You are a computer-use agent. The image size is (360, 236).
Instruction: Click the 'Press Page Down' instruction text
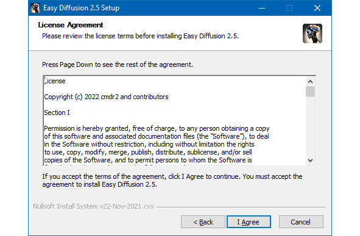pyautogui.click(x=118, y=64)
